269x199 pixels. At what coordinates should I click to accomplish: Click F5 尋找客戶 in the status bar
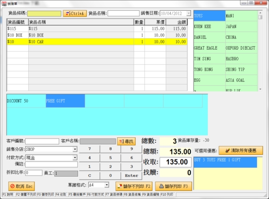pos(77,195)
